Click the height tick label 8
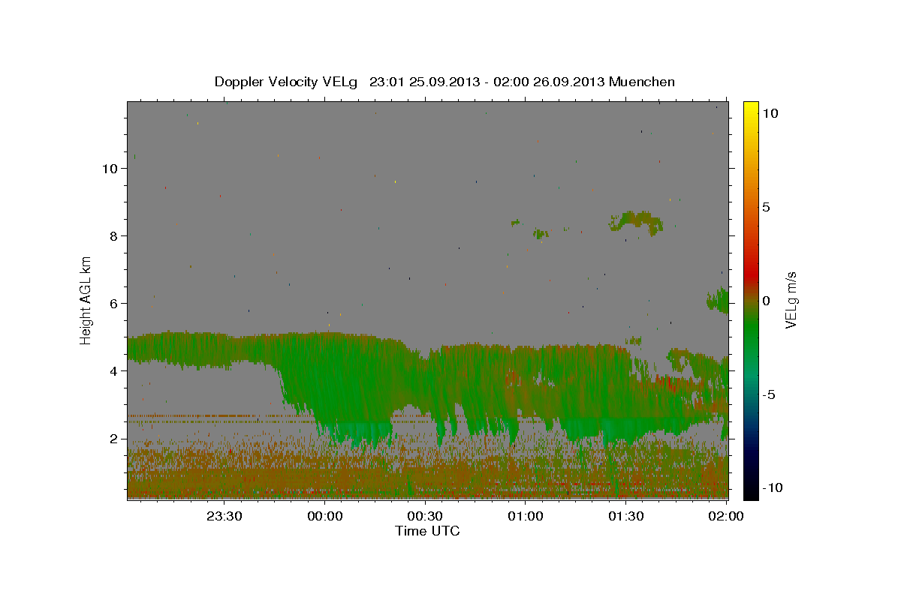 [x=114, y=236]
